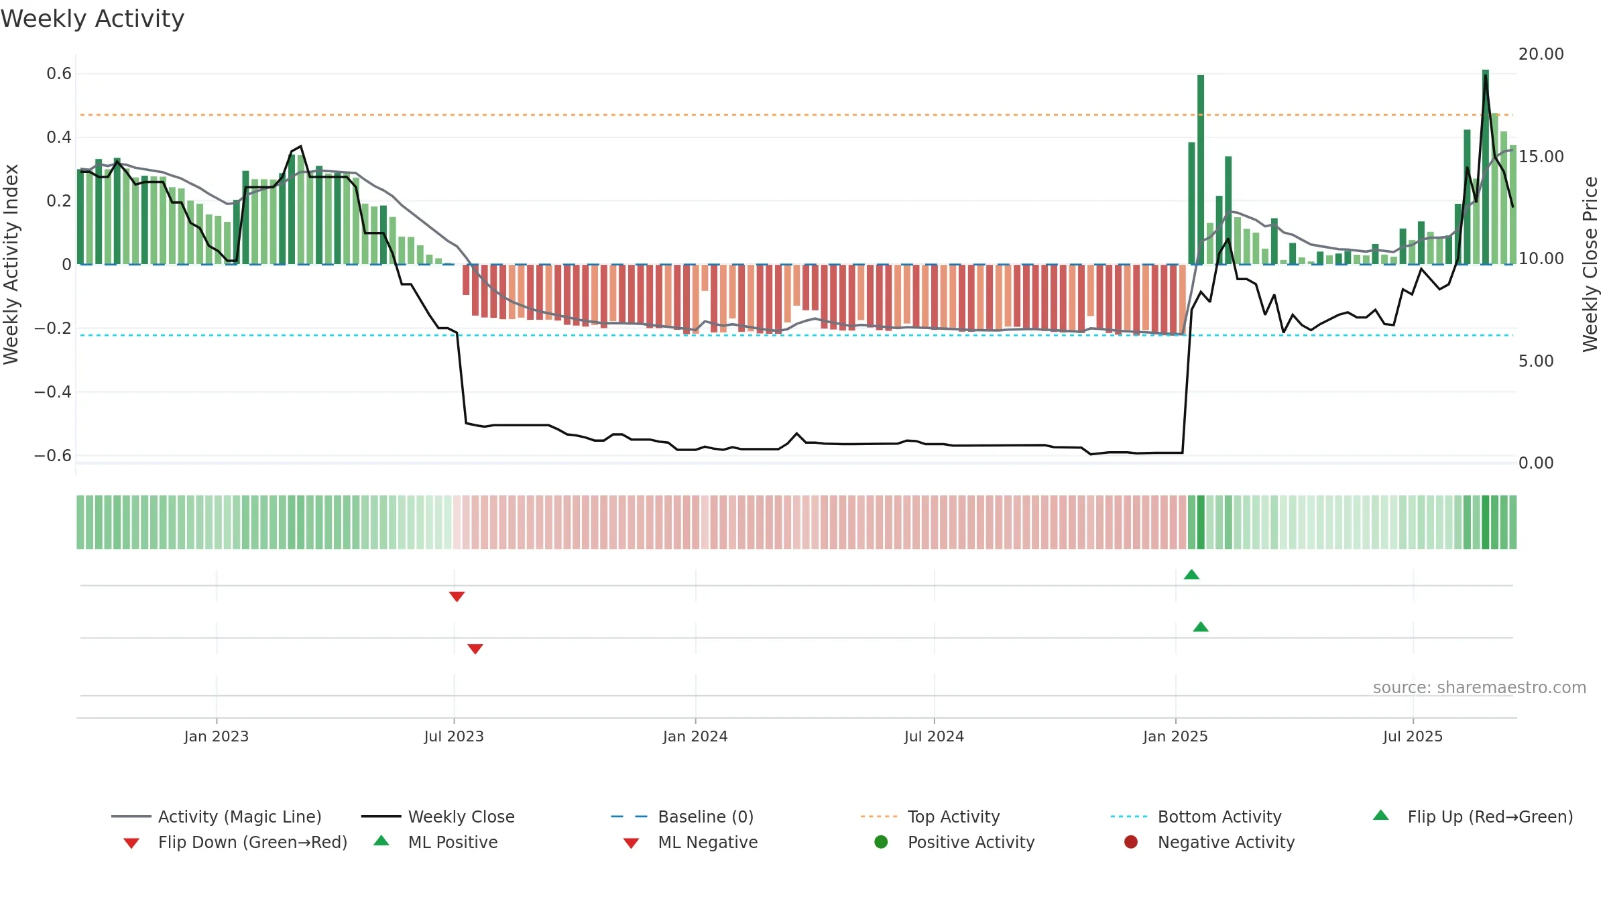The width and height of the screenshot is (1609, 905).
Task: Click the lower green ML positive marker after Jan 2025
Action: click(1201, 627)
